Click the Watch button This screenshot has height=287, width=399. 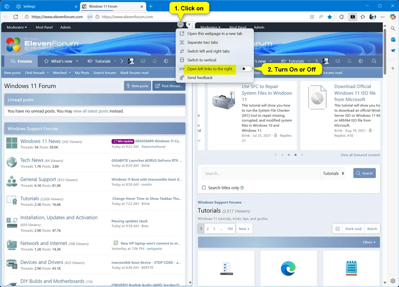pyautogui.click(x=372, y=229)
